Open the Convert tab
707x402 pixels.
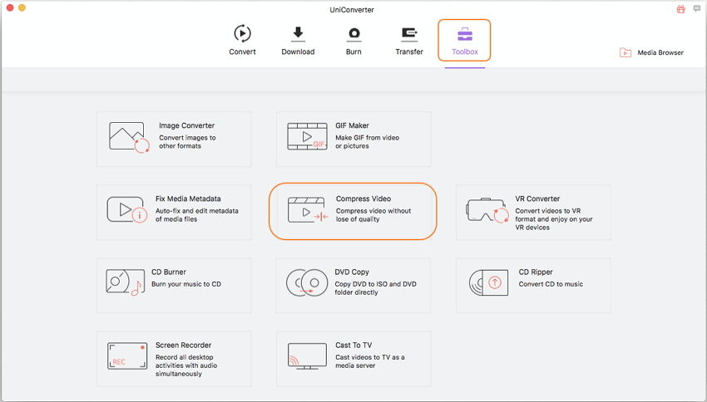pyautogui.click(x=242, y=40)
